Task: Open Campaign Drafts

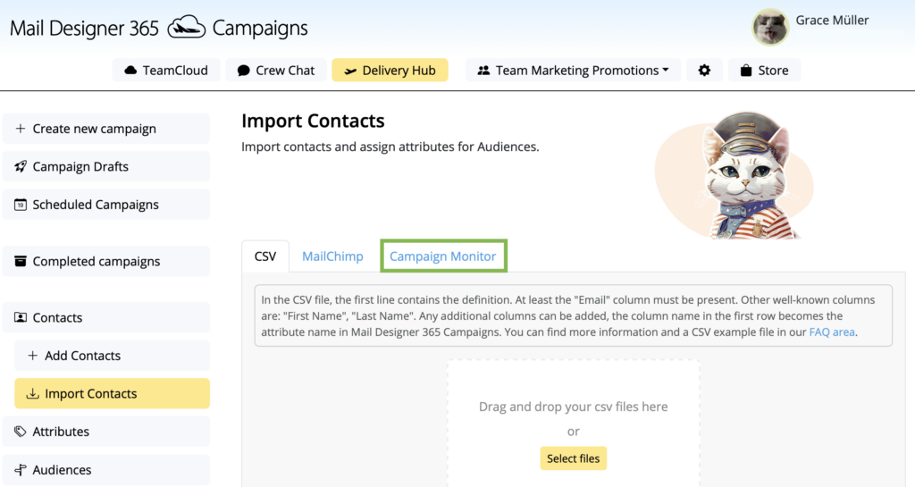Action: pos(106,166)
